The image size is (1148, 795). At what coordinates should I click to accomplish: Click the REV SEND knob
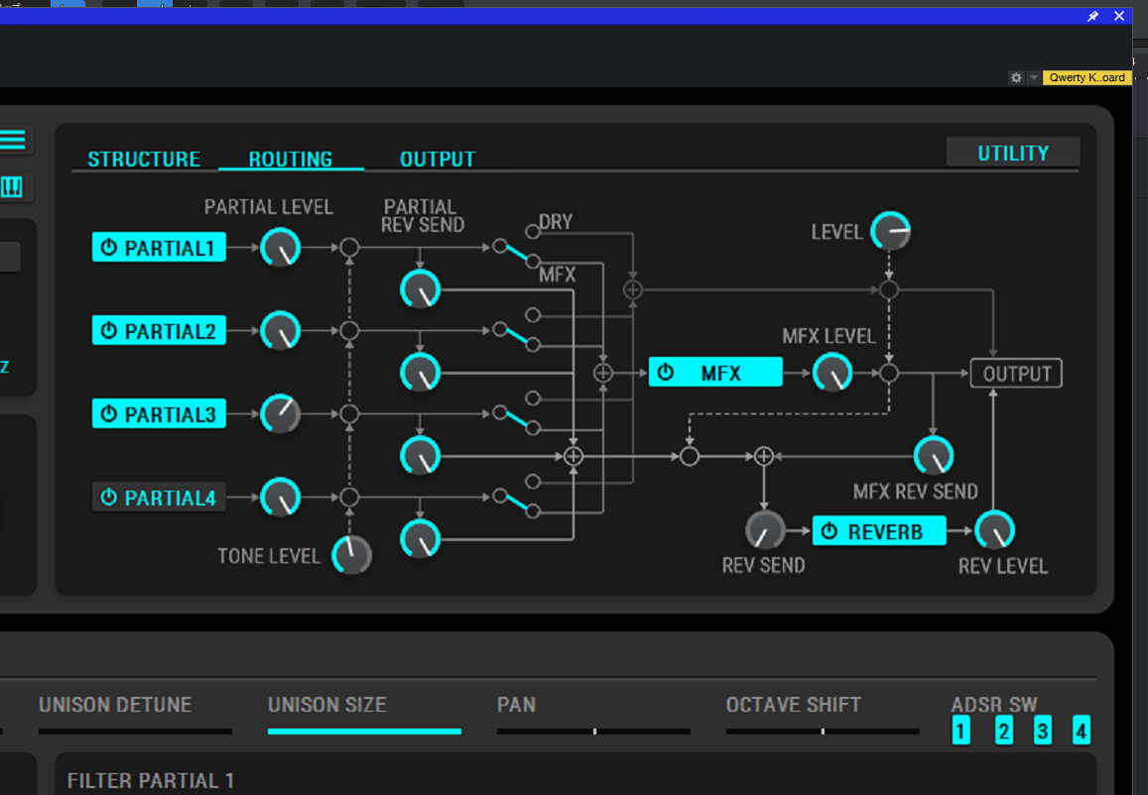(764, 530)
